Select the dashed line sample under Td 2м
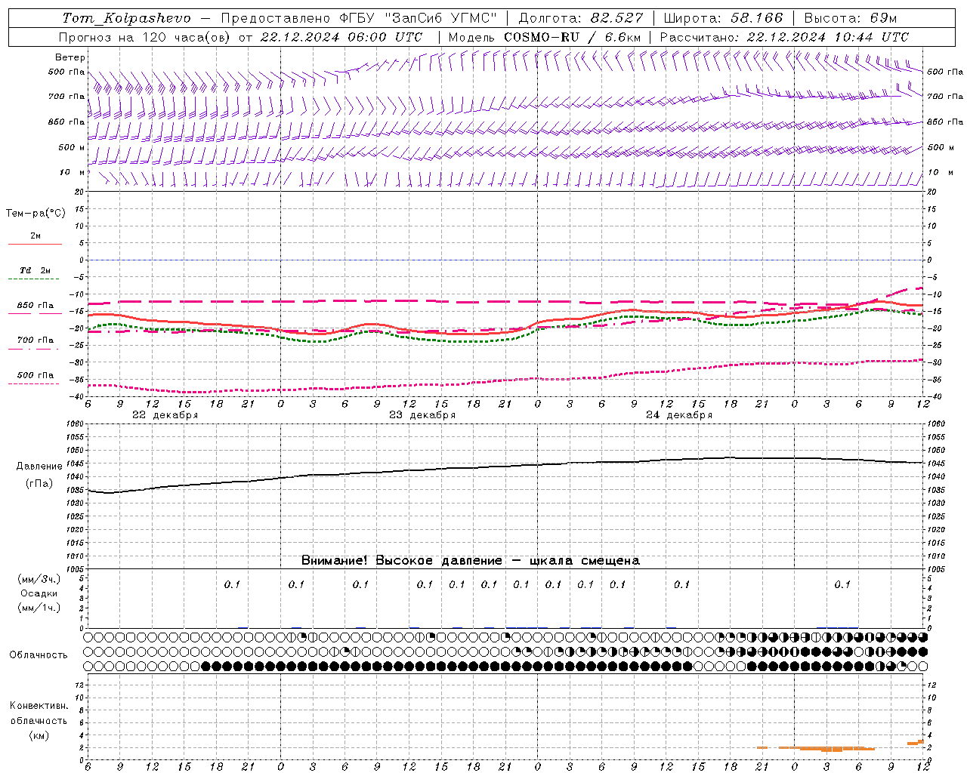967x773 pixels. (35, 279)
